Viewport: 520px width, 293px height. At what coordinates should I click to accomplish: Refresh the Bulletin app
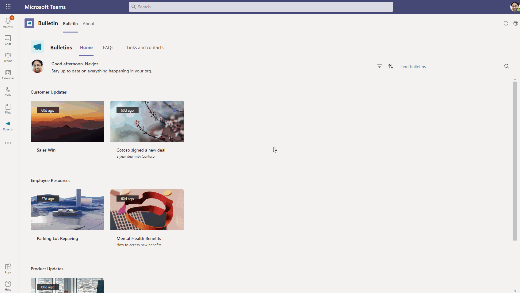pyautogui.click(x=506, y=23)
